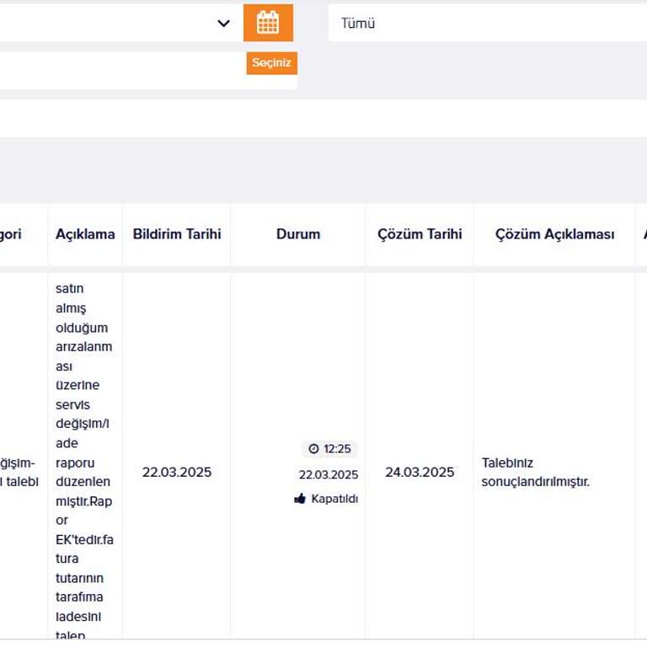This screenshot has width=647, height=647.
Task: Select Çözüm Tarihi cell 24.03.2025
Action: (420, 472)
